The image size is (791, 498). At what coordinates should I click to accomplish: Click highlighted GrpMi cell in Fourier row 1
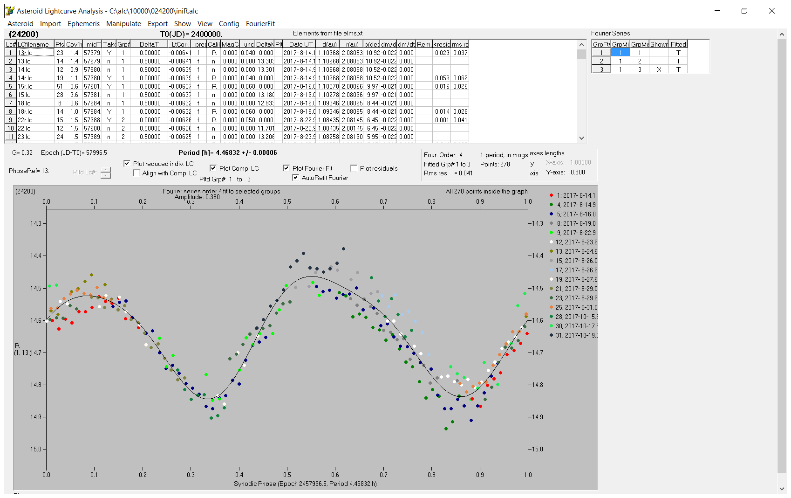click(621, 53)
